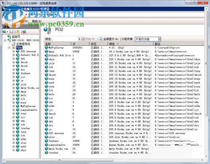Image resolution: width=210 pixels, height=164 pixels.
Task: Expand the dwb tree node
Action: 13,58
